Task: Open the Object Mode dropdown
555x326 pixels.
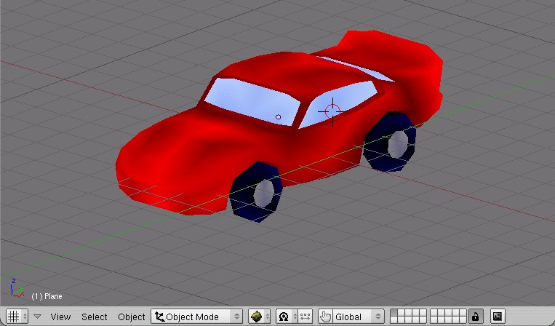Action: (x=197, y=317)
